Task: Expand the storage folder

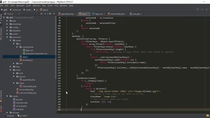Action: click(7, 112)
